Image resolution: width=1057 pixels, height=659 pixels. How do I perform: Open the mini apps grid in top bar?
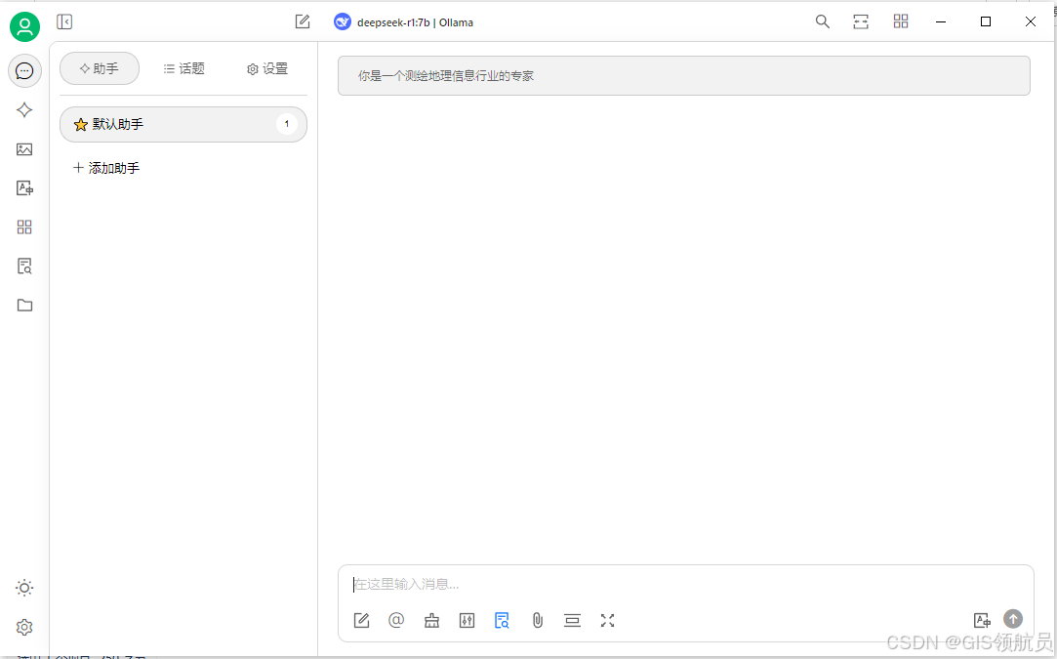coord(901,21)
